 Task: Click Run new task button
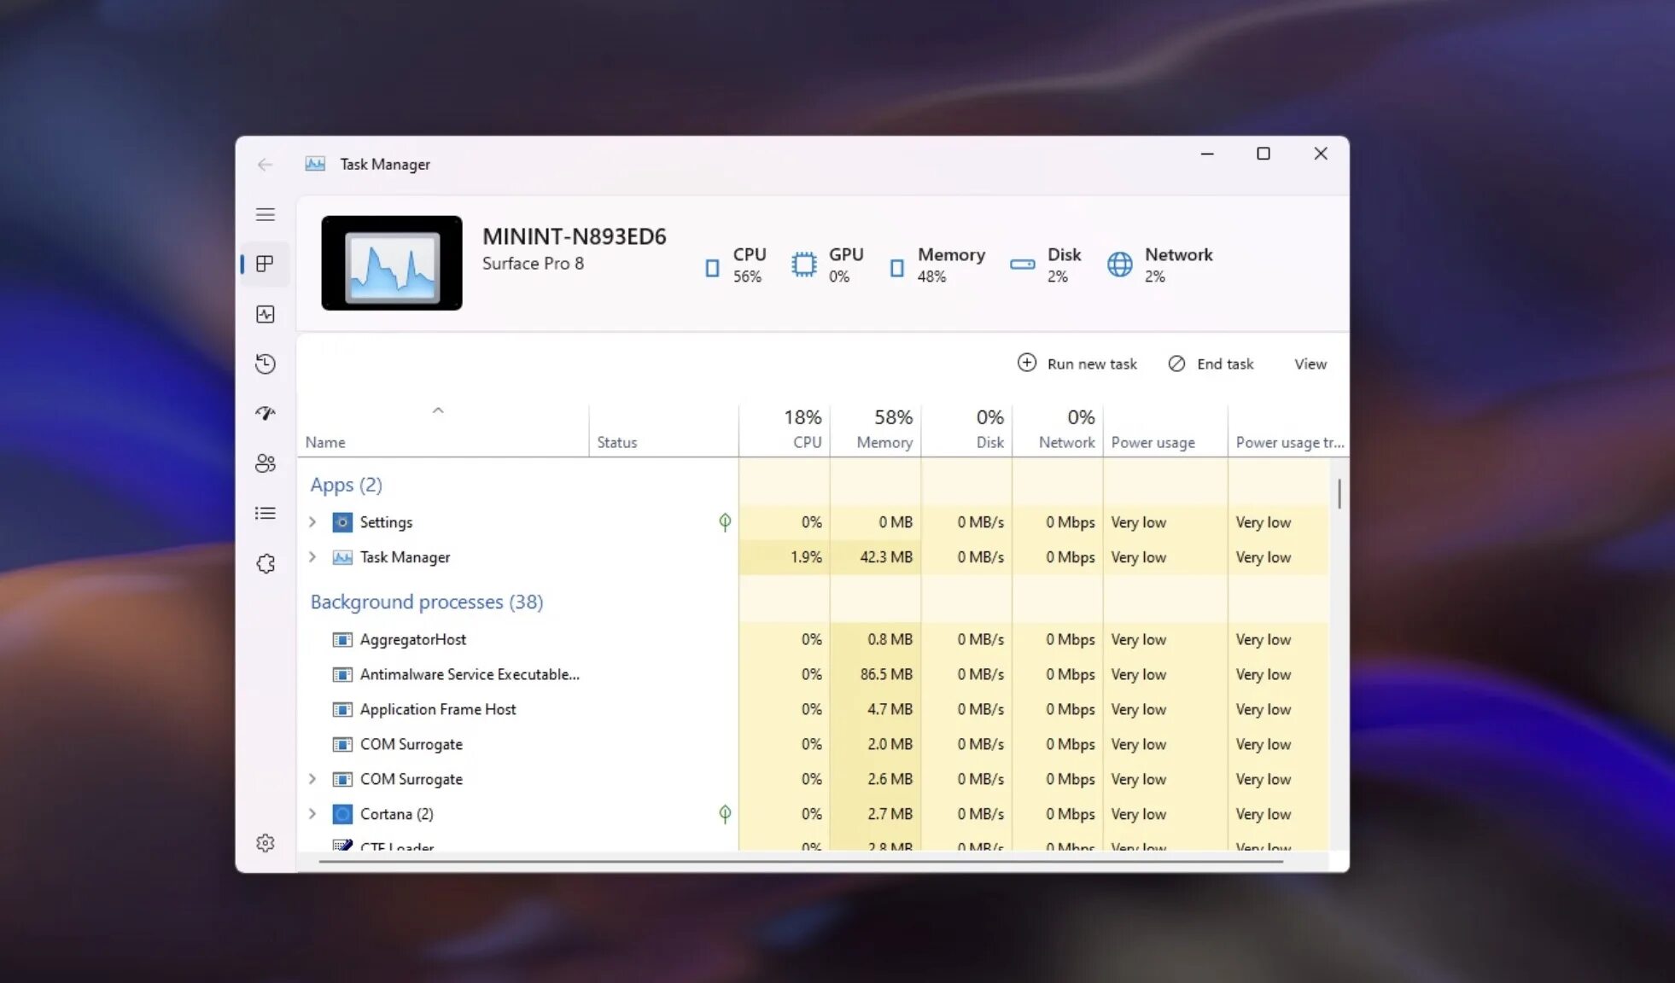[x=1077, y=364]
